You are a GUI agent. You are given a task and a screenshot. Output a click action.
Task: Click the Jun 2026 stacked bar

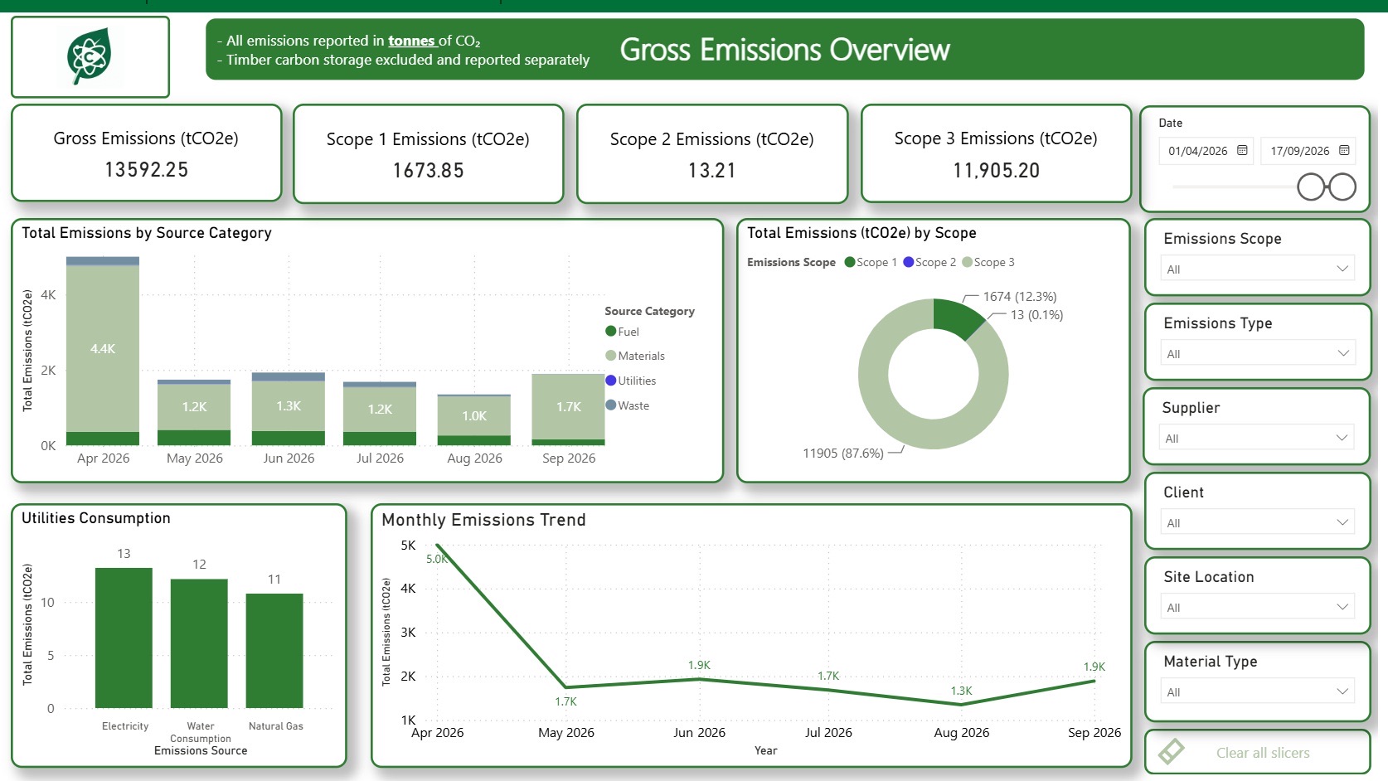click(x=289, y=410)
